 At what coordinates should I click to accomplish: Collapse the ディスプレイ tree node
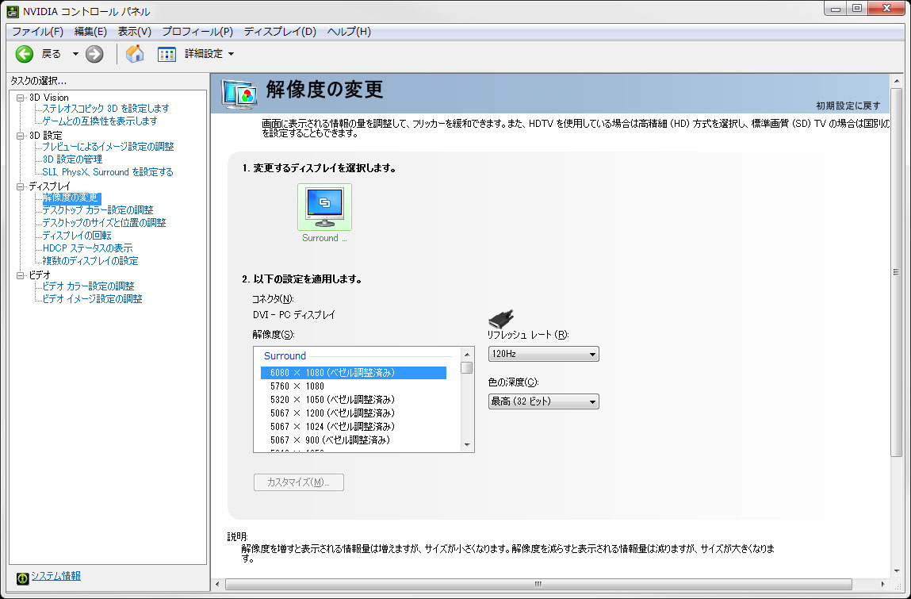tap(21, 186)
